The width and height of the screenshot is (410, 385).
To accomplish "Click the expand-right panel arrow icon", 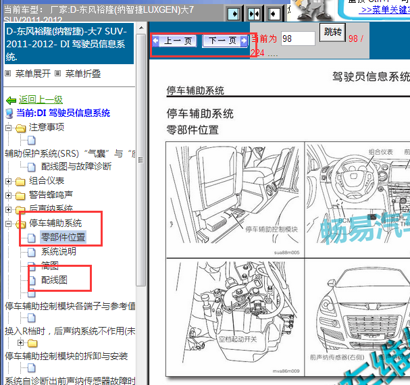I will point(233,14).
